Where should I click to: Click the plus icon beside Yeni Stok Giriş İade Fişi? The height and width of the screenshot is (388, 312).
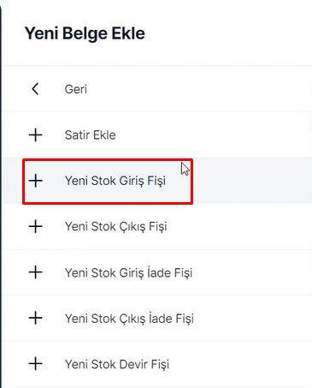coord(36,272)
